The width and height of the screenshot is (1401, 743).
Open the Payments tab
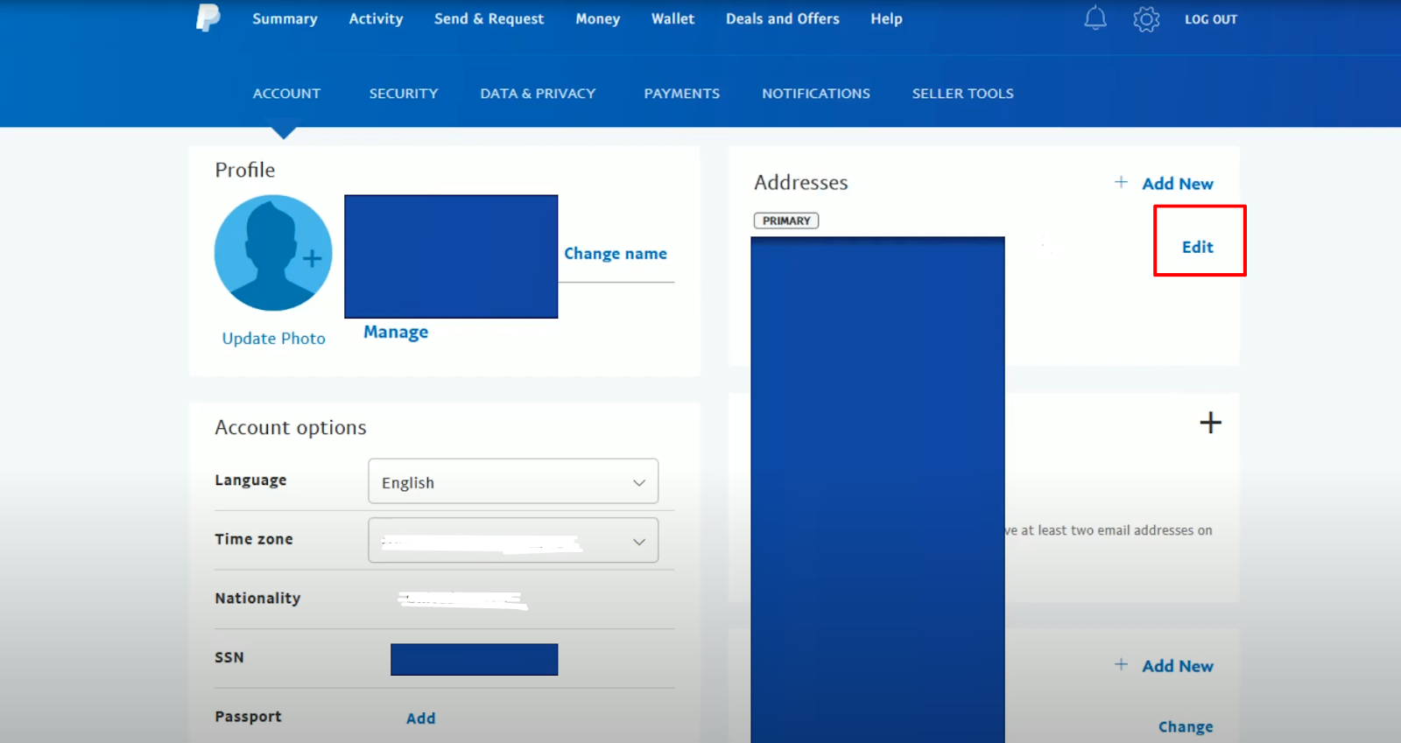click(x=681, y=94)
